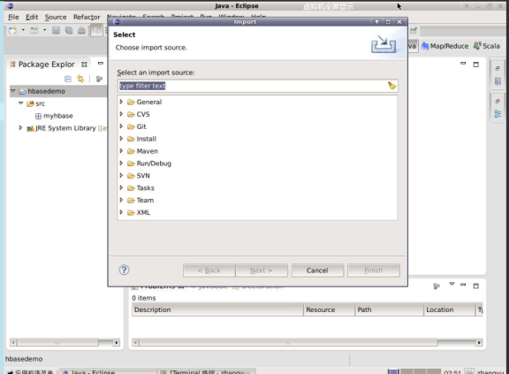Sort by the Resource column header
The image size is (509, 374).
tap(329, 309)
